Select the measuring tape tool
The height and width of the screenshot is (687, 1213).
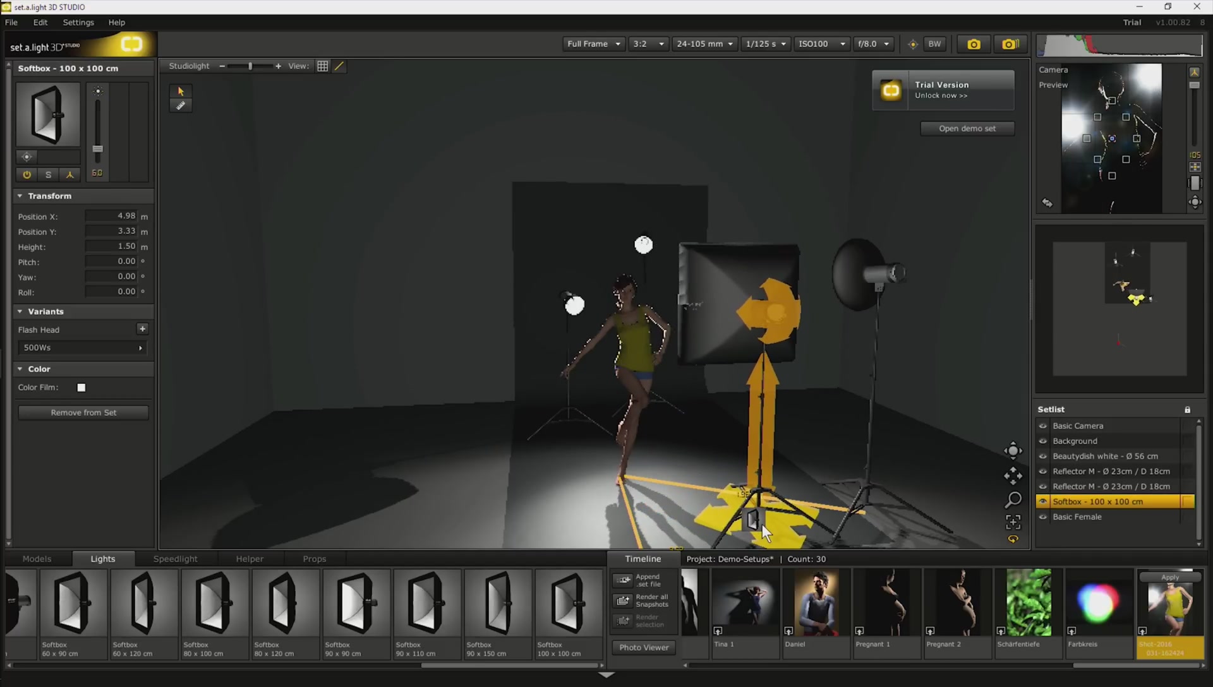[x=181, y=106]
